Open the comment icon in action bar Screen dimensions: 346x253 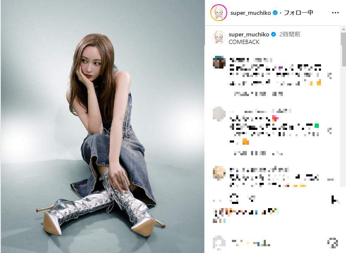coord(234,199)
